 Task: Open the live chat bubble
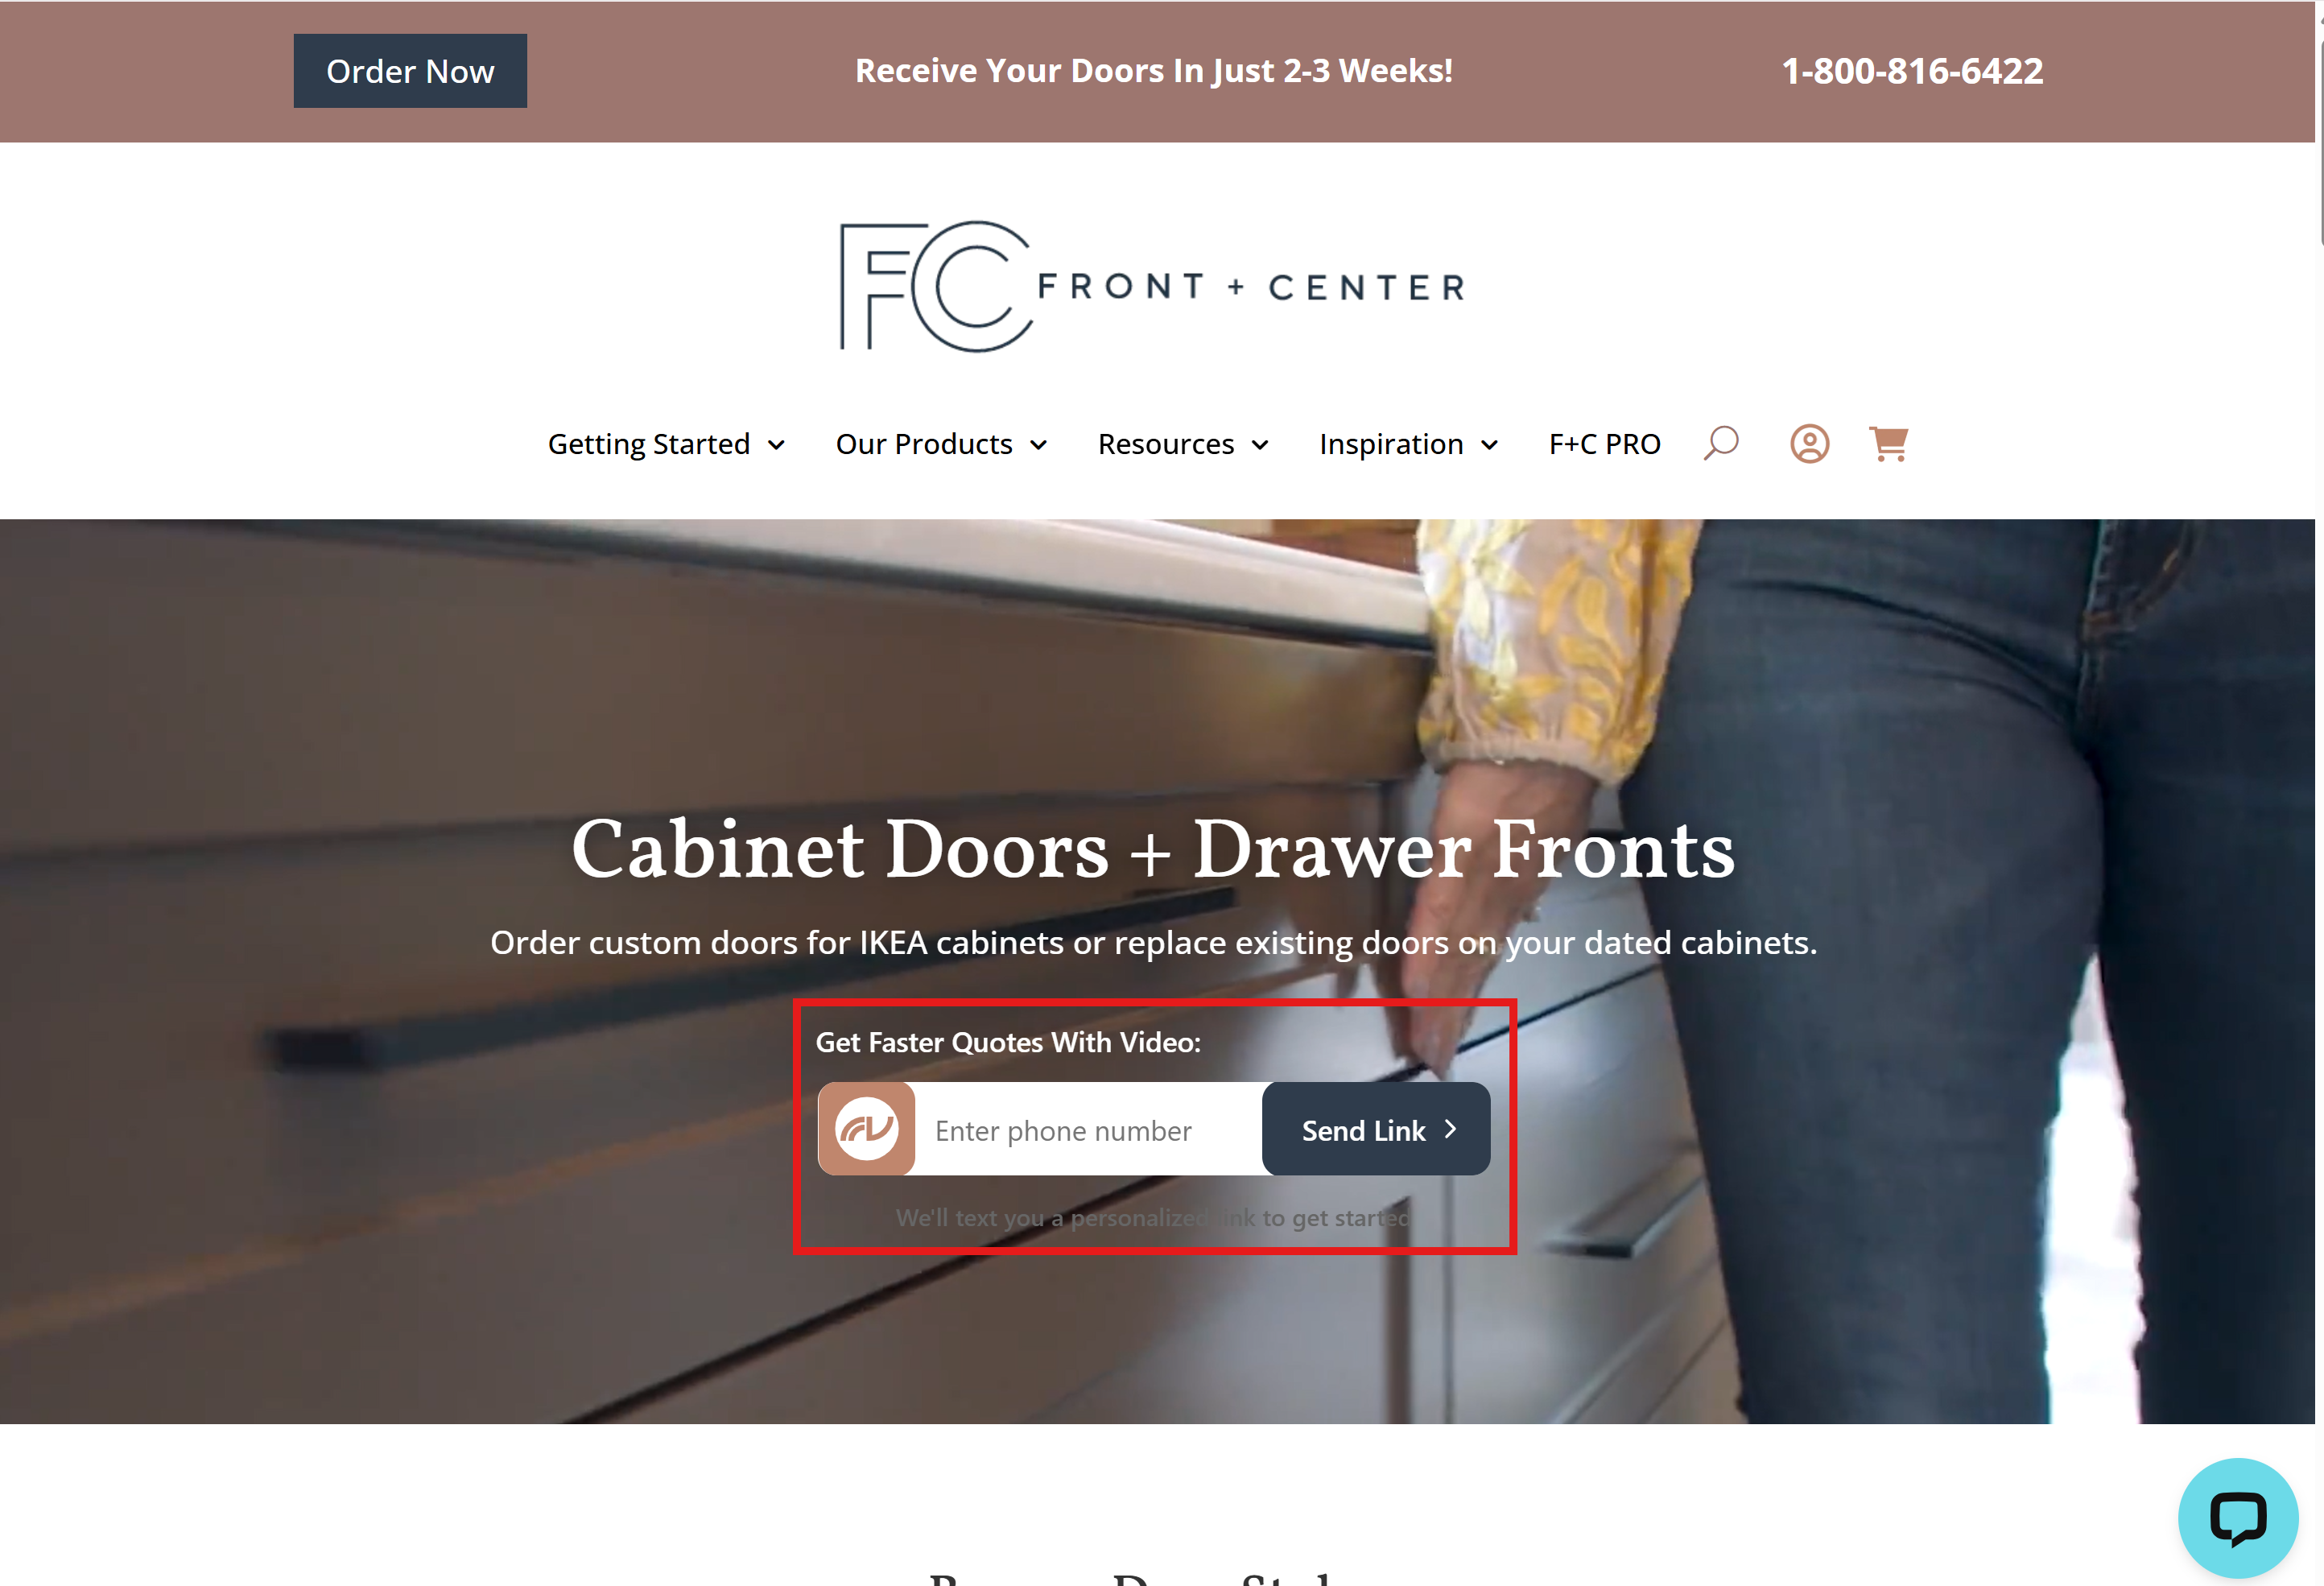coord(2238,1517)
